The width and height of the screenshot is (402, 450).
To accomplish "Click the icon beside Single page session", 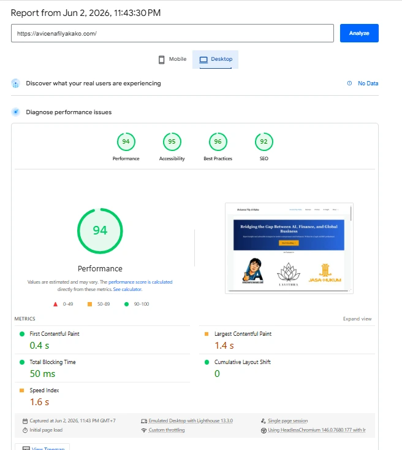I will tap(264, 421).
